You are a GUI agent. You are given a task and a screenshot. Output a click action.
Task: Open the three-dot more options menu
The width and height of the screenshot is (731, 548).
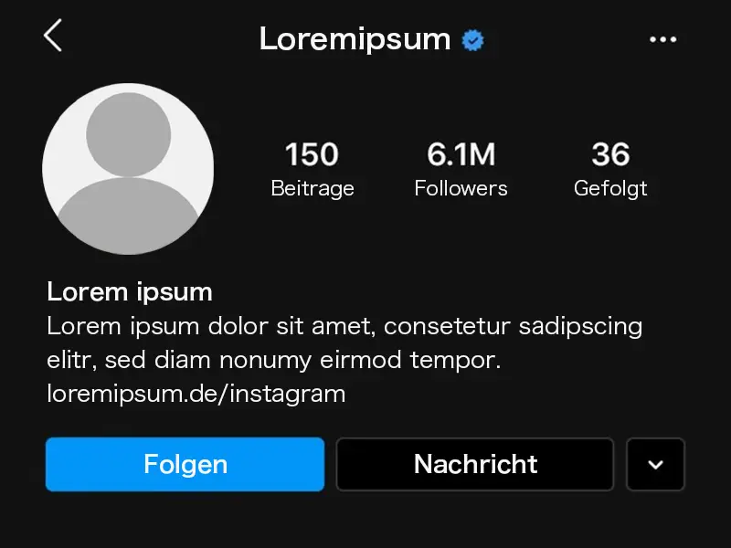tap(663, 39)
